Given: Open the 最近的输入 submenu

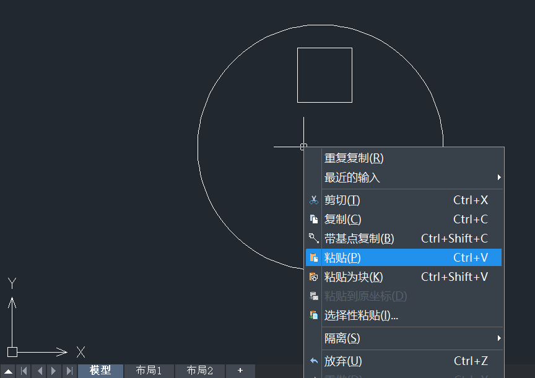Looking at the screenshot, I should tap(404, 177).
